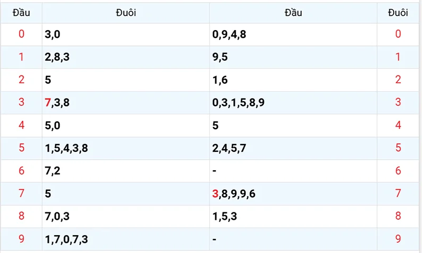The width and height of the screenshot is (422, 253).
Task: Click the cell showing 2,8,3
Action: click(126, 57)
